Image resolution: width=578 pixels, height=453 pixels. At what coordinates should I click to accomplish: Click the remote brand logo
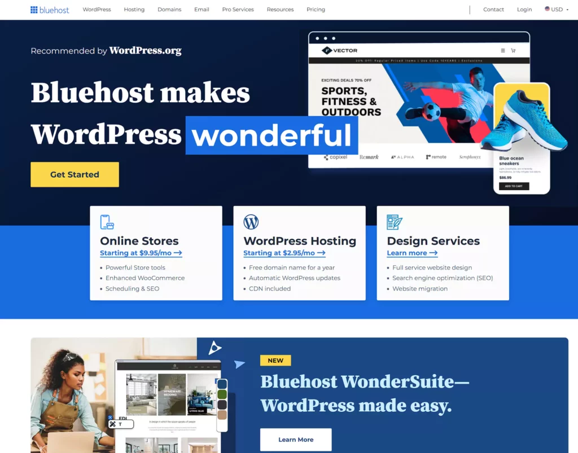click(436, 157)
